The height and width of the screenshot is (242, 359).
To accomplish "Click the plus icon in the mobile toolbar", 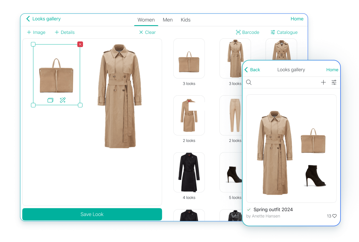I will coord(323,82).
